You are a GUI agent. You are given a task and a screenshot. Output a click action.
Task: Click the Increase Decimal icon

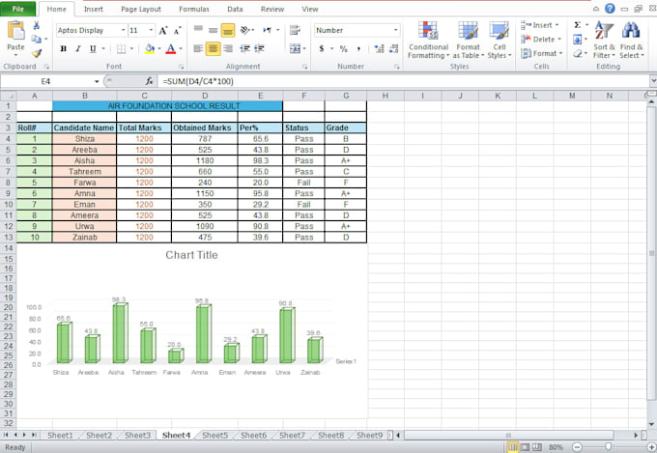click(x=379, y=48)
